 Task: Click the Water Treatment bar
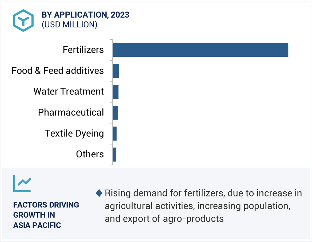pos(115,92)
